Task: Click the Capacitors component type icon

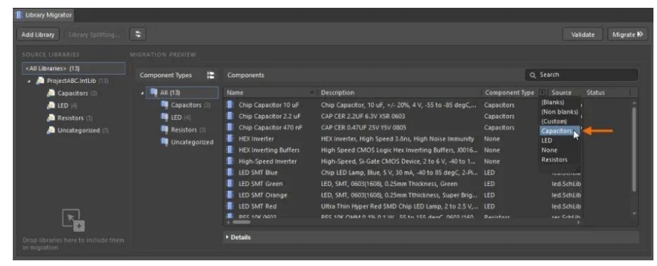Action: [165, 105]
